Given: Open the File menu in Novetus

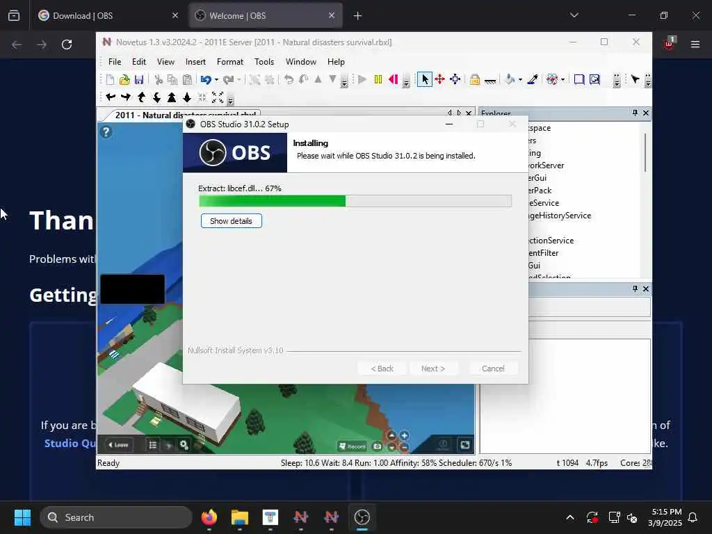Looking at the screenshot, I should (115, 62).
